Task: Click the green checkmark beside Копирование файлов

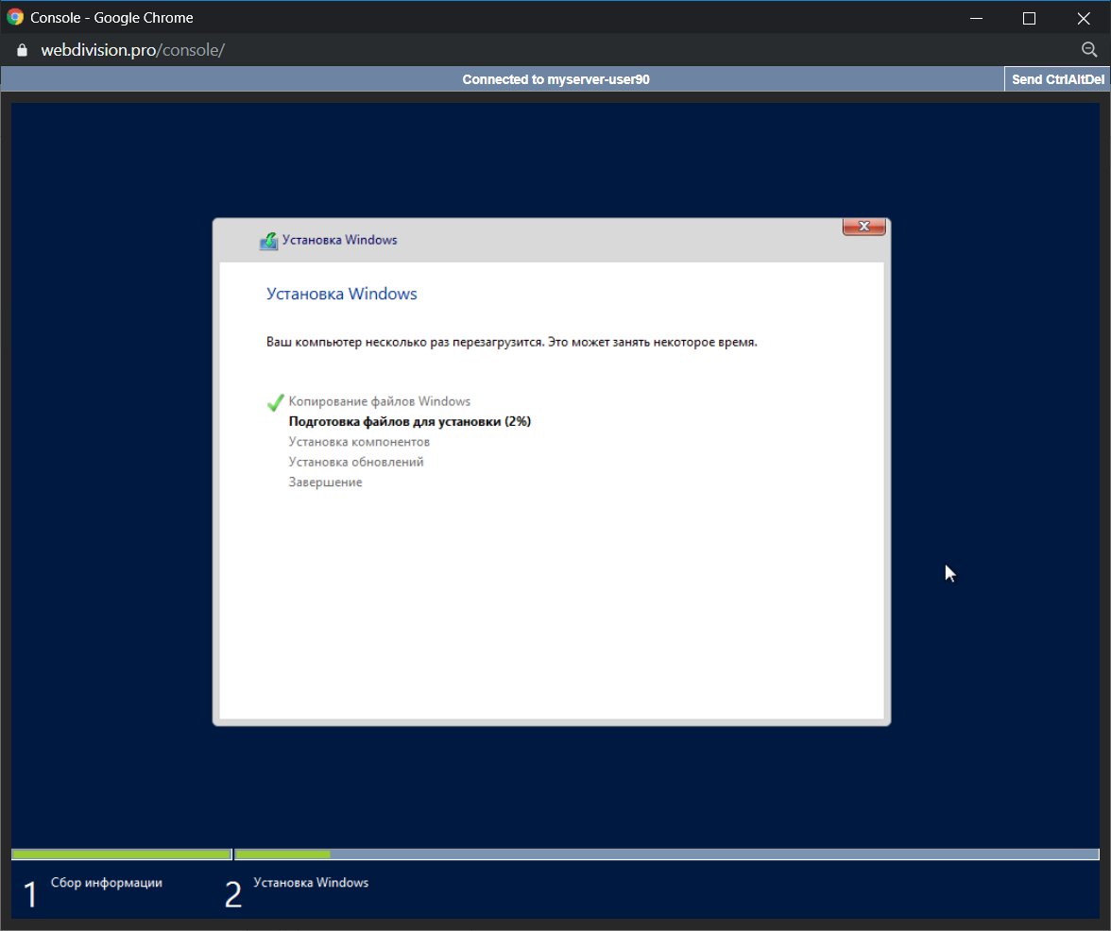Action: (275, 402)
